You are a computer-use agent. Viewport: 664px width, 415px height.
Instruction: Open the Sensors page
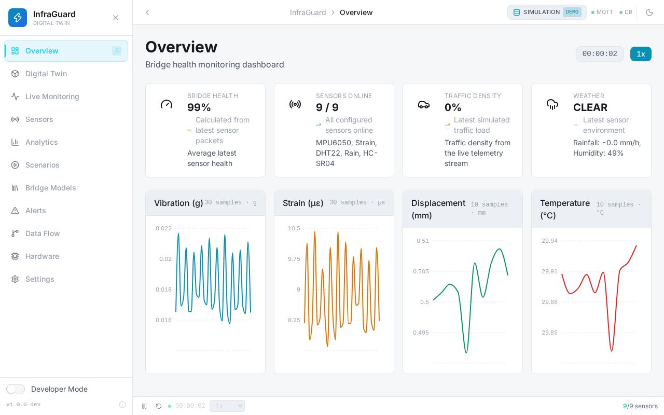pyautogui.click(x=66, y=119)
